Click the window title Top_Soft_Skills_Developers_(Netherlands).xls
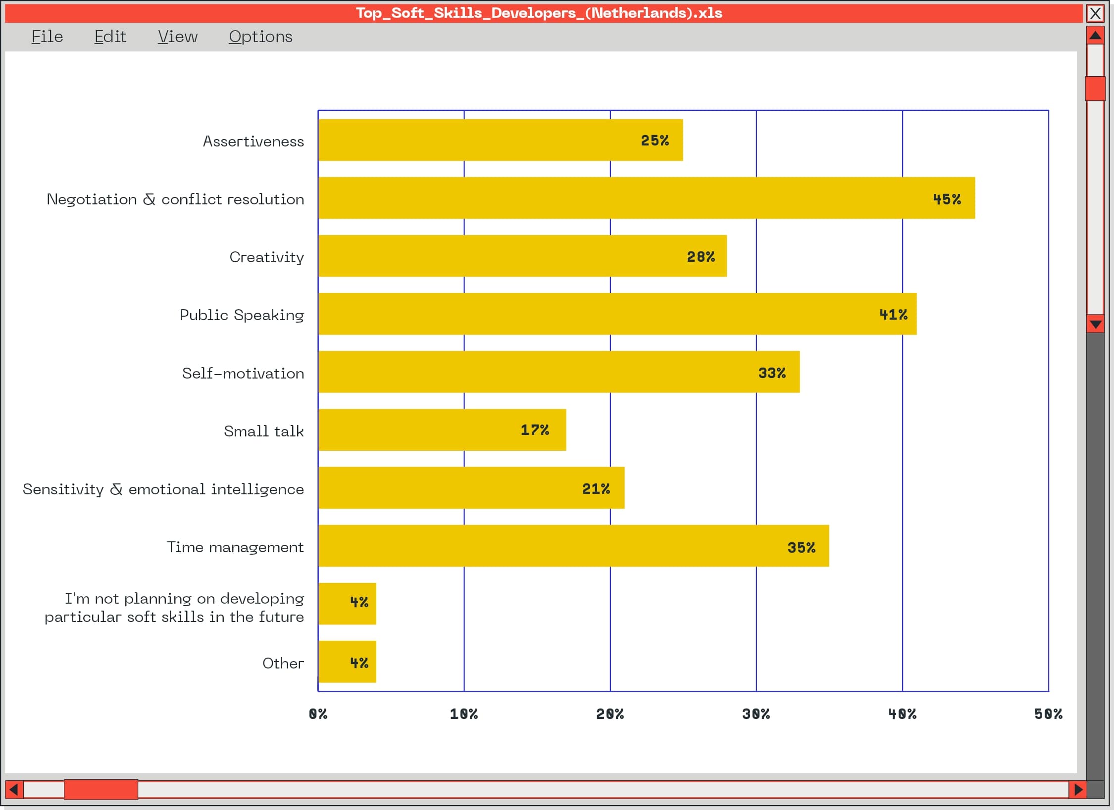The image size is (1114, 810). click(539, 13)
